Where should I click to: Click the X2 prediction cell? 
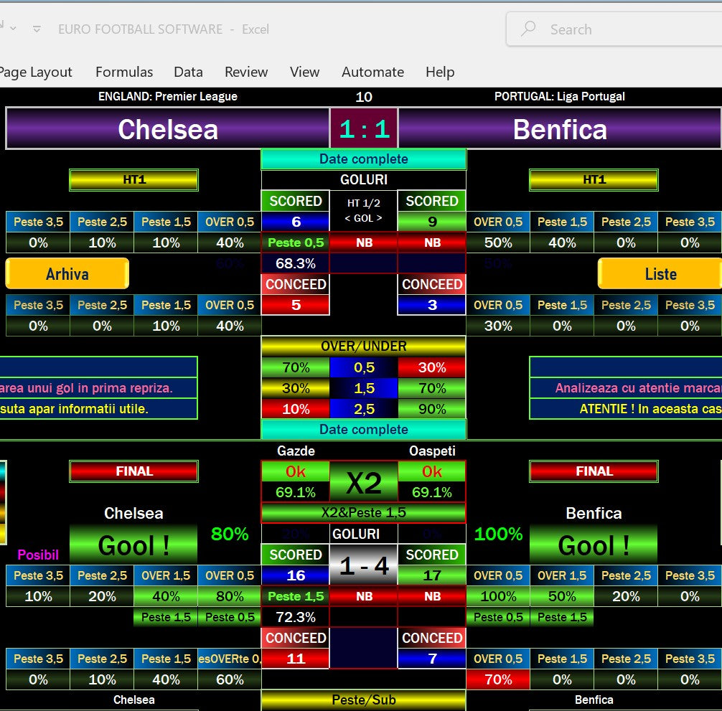click(x=363, y=482)
